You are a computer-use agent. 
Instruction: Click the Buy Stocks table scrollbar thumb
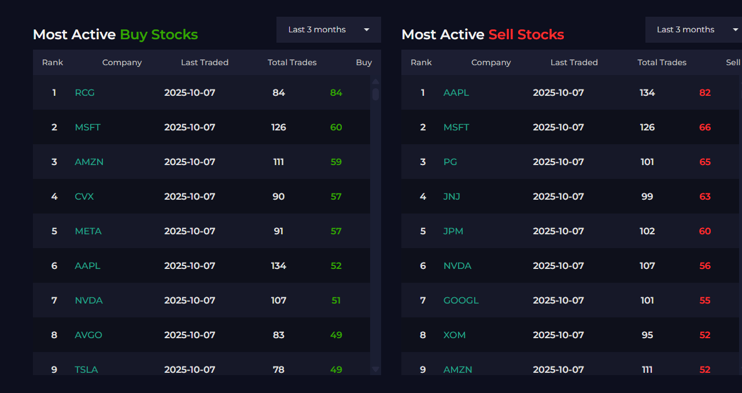[375, 93]
